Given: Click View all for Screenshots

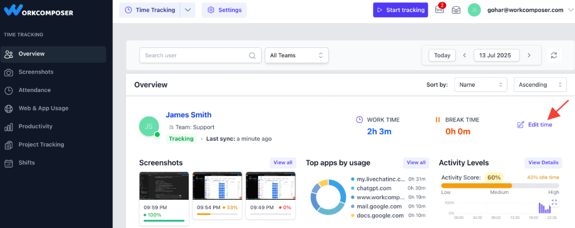Looking at the screenshot, I should pyautogui.click(x=283, y=163).
